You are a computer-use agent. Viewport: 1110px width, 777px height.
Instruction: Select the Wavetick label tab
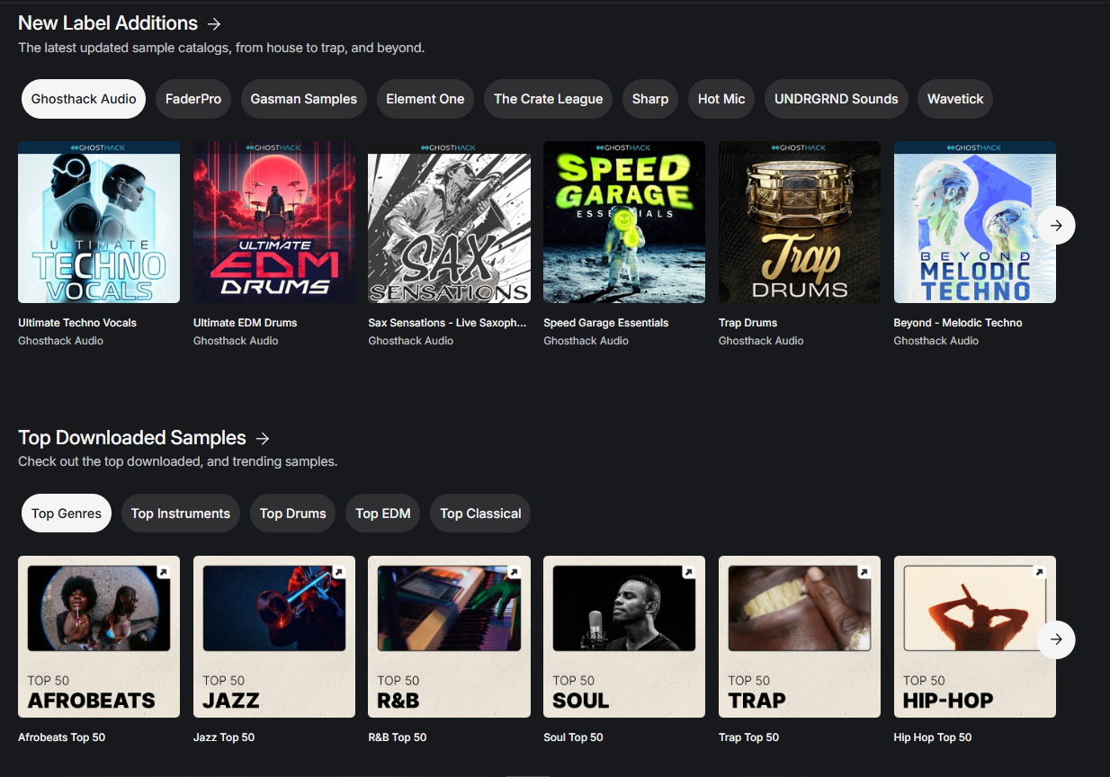pyautogui.click(x=955, y=99)
